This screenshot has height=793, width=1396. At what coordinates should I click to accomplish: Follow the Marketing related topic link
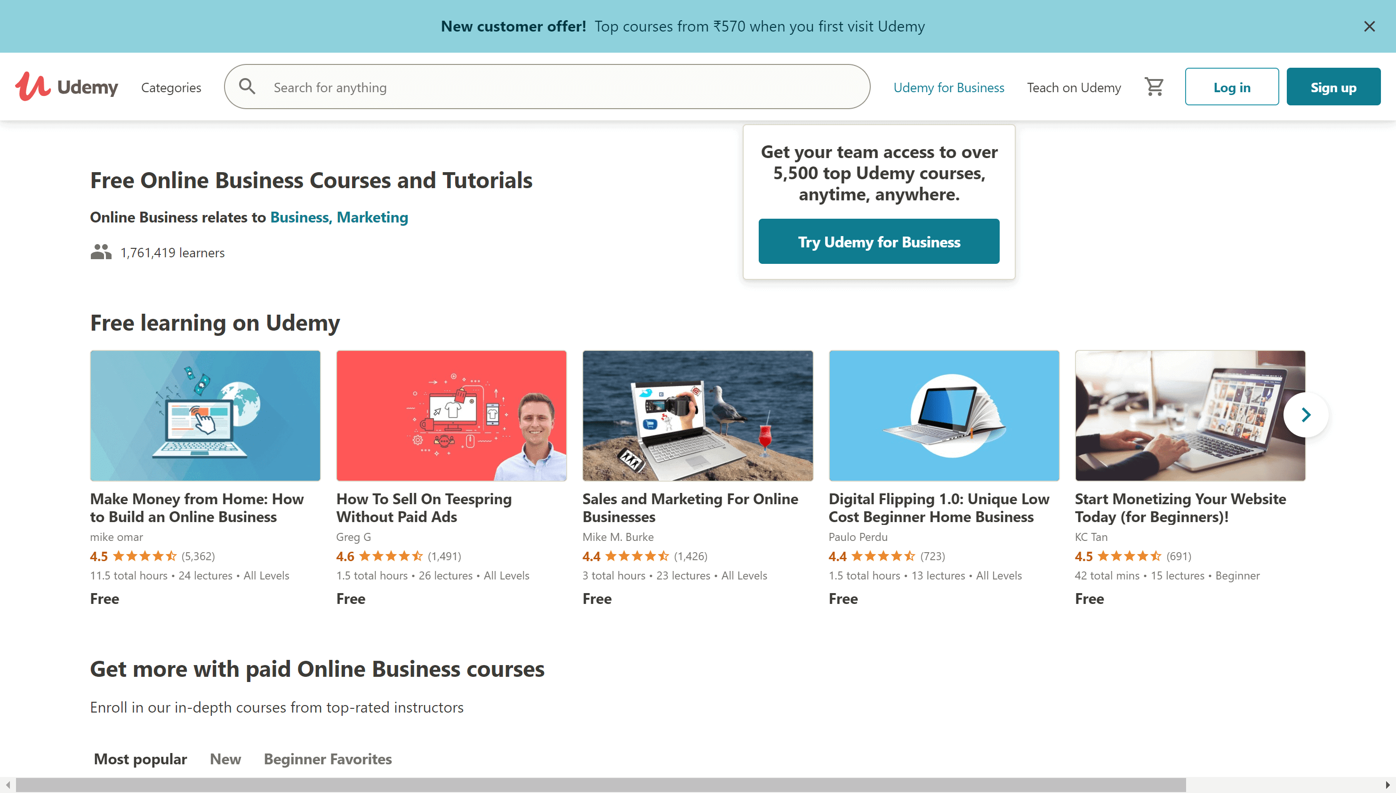372,217
